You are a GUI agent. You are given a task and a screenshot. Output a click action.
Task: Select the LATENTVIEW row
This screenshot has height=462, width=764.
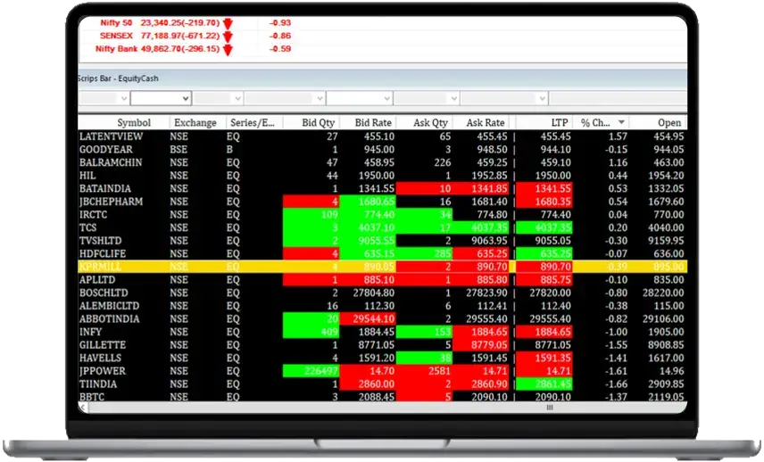(383, 136)
